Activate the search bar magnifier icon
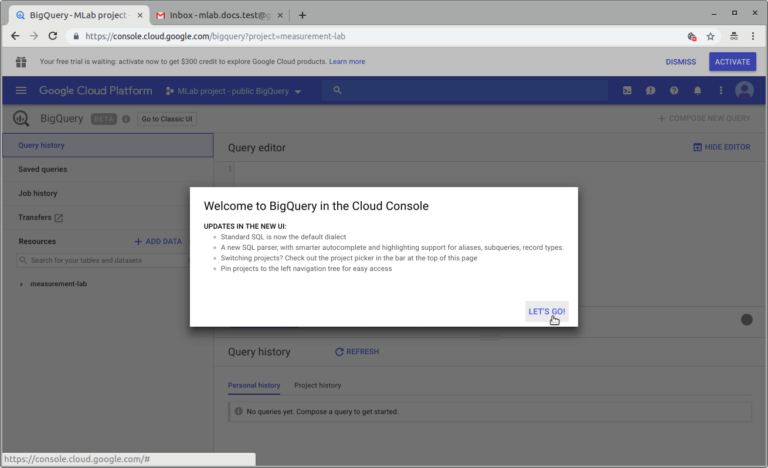 (337, 90)
